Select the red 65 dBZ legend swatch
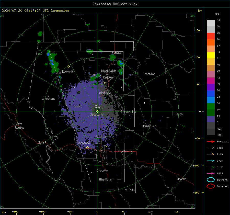This screenshot has width=230, height=215. pos(211,36)
